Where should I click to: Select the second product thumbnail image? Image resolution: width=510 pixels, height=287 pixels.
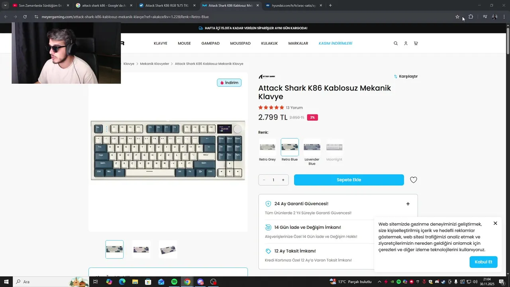tap(141, 250)
